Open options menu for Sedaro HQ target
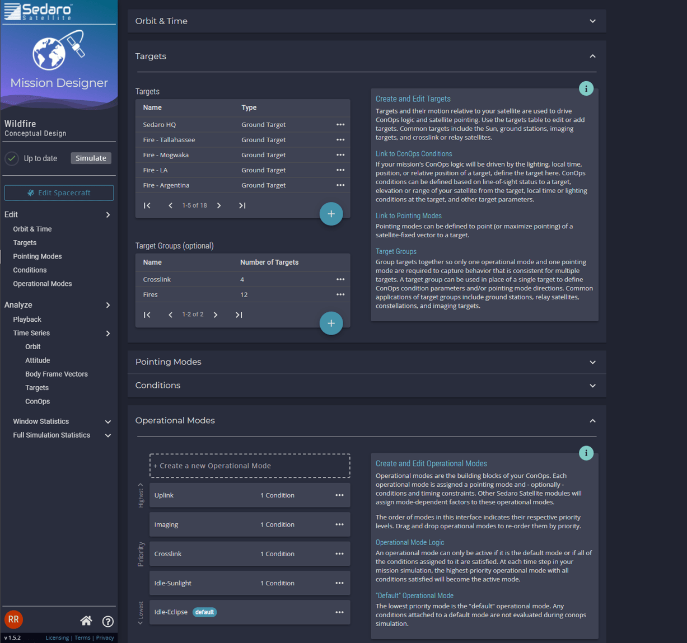This screenshot has width=687, height=643. [x=340, y=125]
